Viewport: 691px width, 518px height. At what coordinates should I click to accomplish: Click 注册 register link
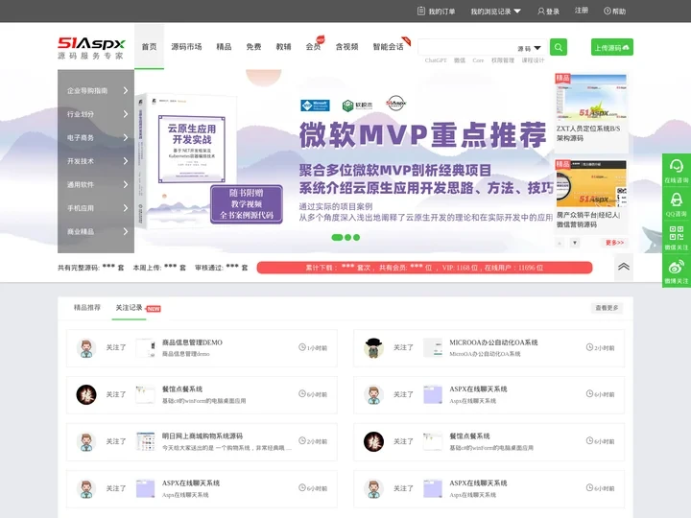[582, 11]
